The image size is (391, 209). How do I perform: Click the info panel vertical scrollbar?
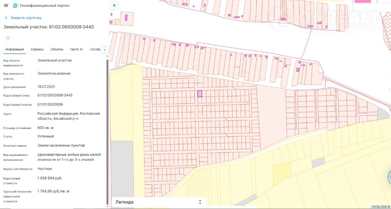(107, 132)
